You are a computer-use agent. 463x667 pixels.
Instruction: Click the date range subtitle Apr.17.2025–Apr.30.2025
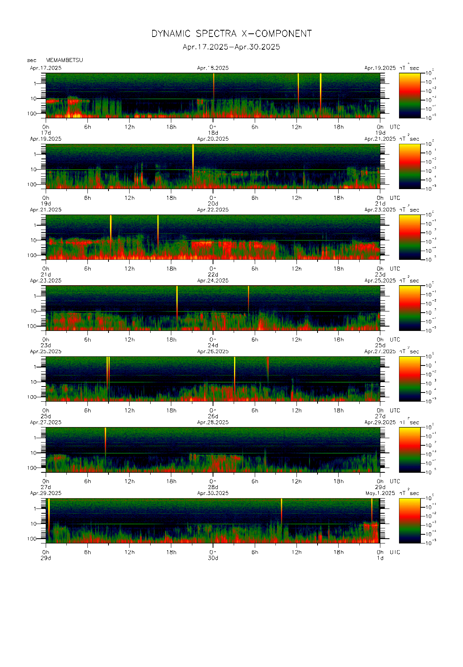(x=231, y=47)
